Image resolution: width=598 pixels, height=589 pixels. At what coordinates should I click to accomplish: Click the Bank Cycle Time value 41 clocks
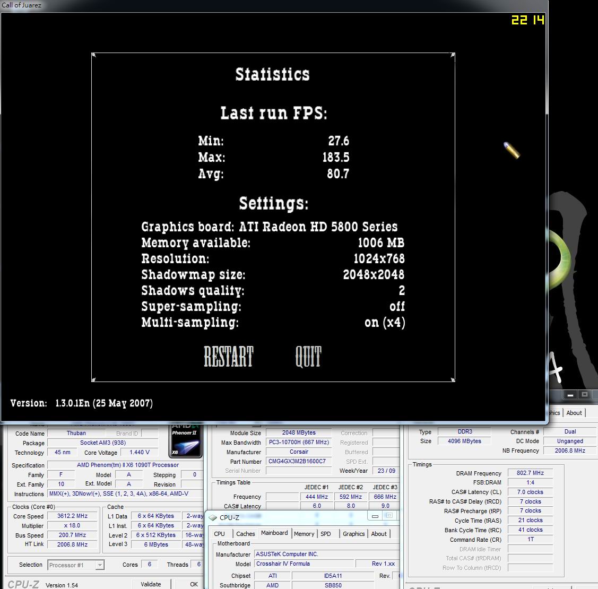tap(530, 530)
